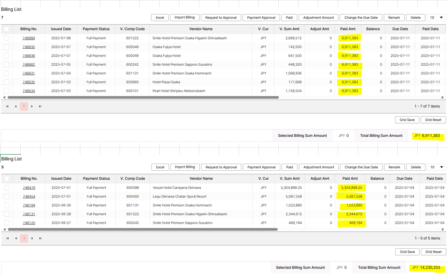This screenshot has width=447, height=274.
Task: Go to next page in top grid pager
Action: point(32,107)
